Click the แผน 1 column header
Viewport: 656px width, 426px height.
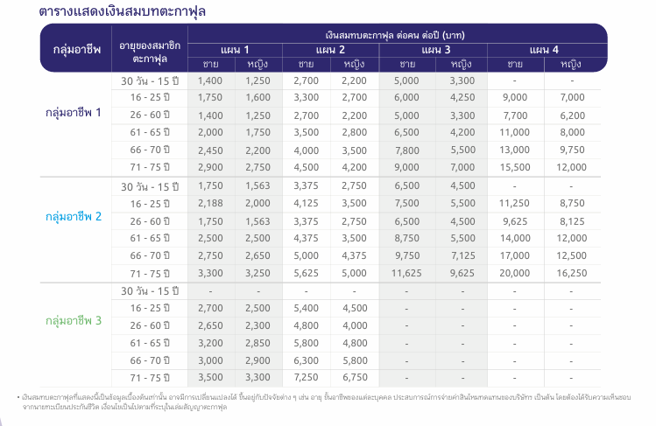click(235, 50)
